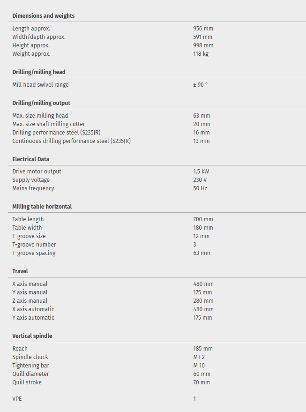Click the "Milling table horizontal" heading

pos(42,207)
